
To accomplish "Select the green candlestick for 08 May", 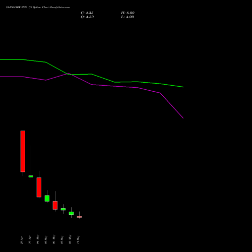I will pos(71,213).
